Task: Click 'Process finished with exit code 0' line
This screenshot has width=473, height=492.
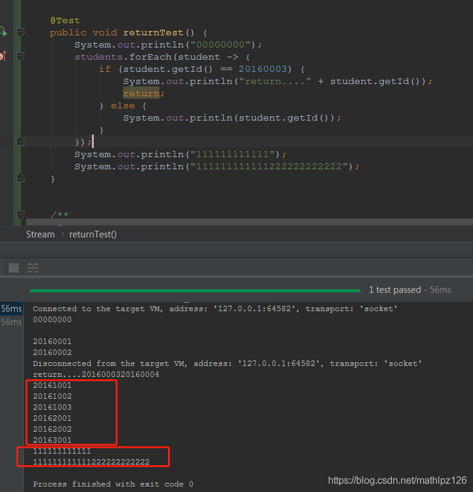Action: point(113,484)
